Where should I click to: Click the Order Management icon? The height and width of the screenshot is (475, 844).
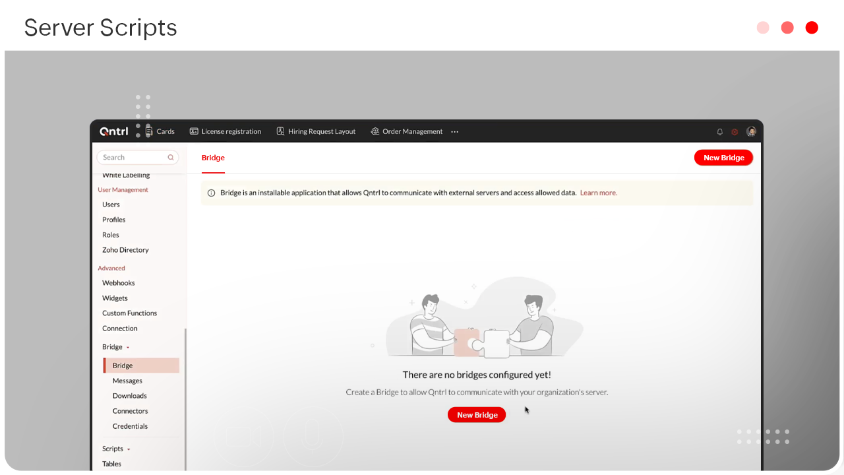tap(375, 131)
